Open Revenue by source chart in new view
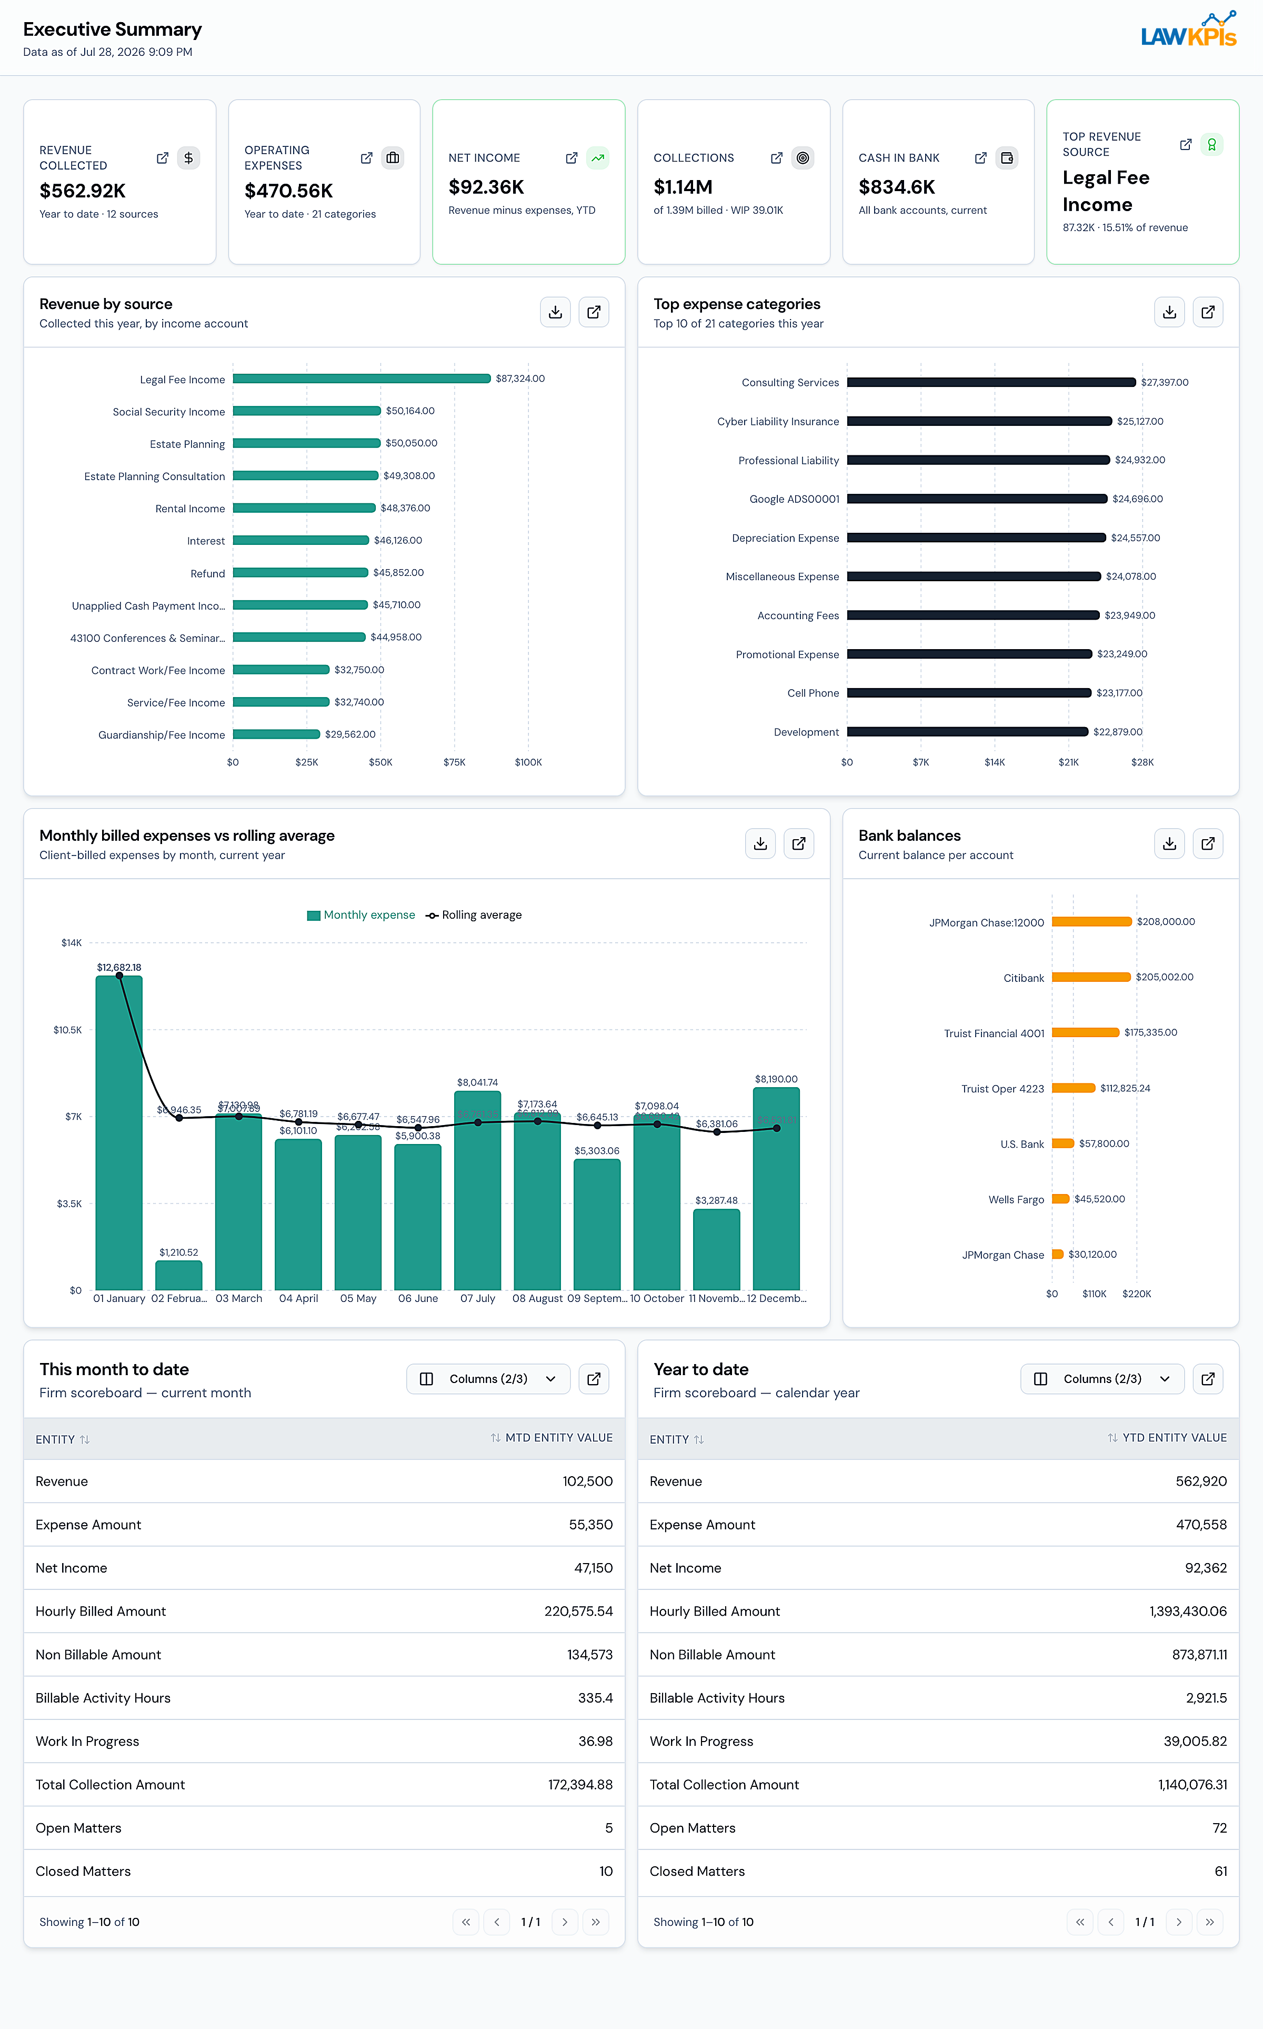Screen dimensions: 1263x2029 (x=594, y=313)
